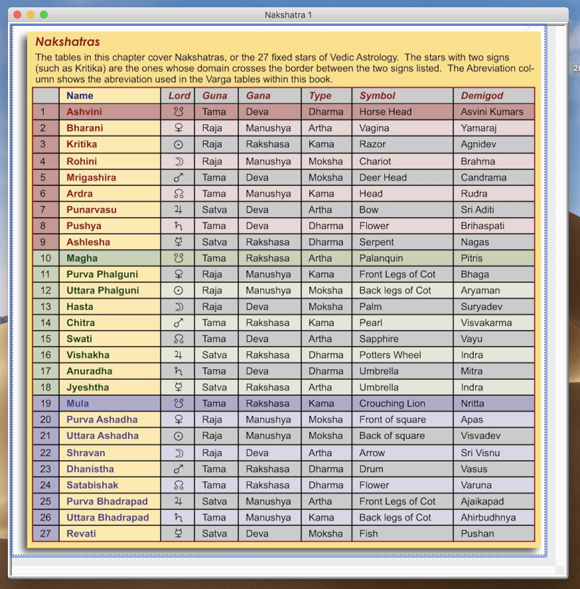Click the Ketu symbol in the Mula row
580x589 pixels.
[x=178, y=403]
